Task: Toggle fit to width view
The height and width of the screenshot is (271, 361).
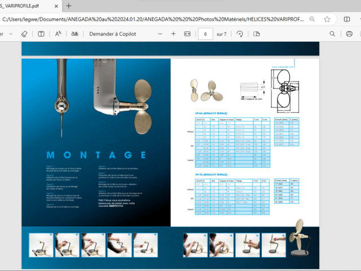Action: click(187, 34)
